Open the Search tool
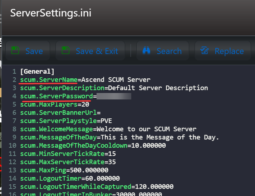 point(163,51)
